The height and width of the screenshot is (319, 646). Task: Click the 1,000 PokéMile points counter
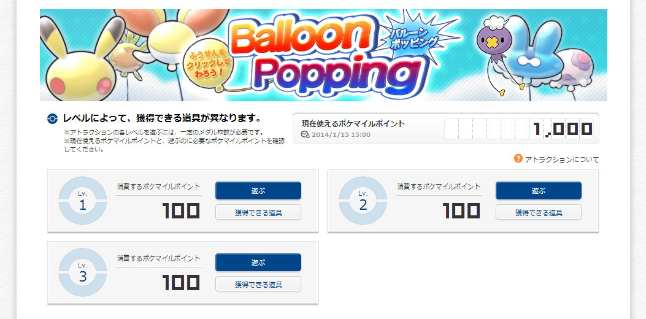point(518,129)
